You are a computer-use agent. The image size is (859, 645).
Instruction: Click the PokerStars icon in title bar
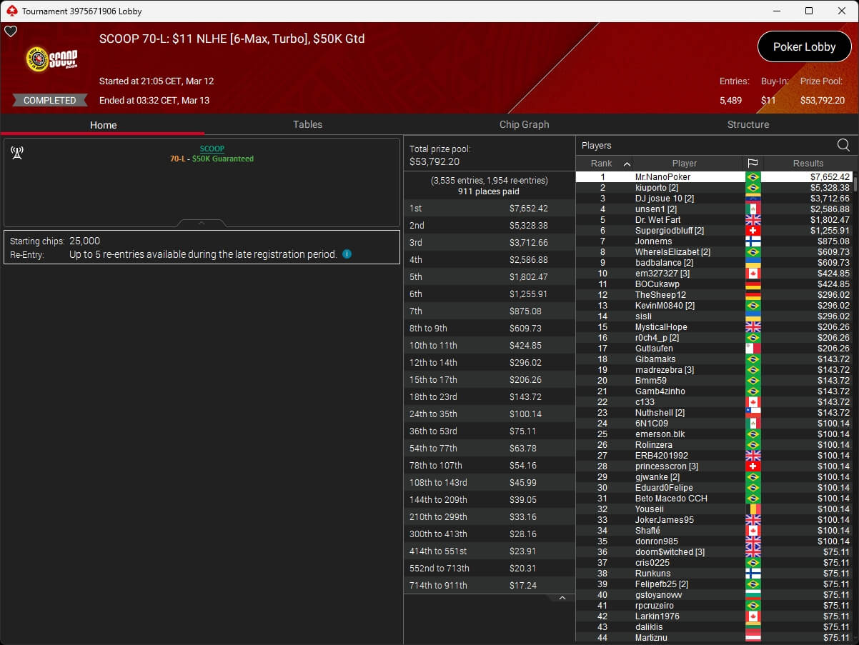point(11,11)
